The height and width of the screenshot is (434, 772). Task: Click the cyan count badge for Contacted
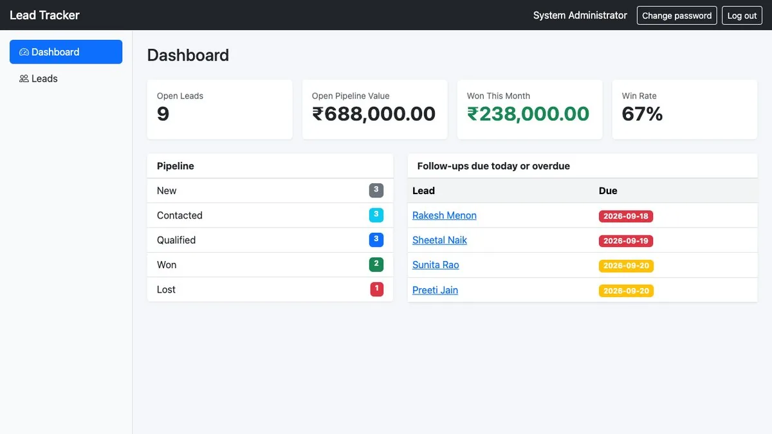[376, 215]
